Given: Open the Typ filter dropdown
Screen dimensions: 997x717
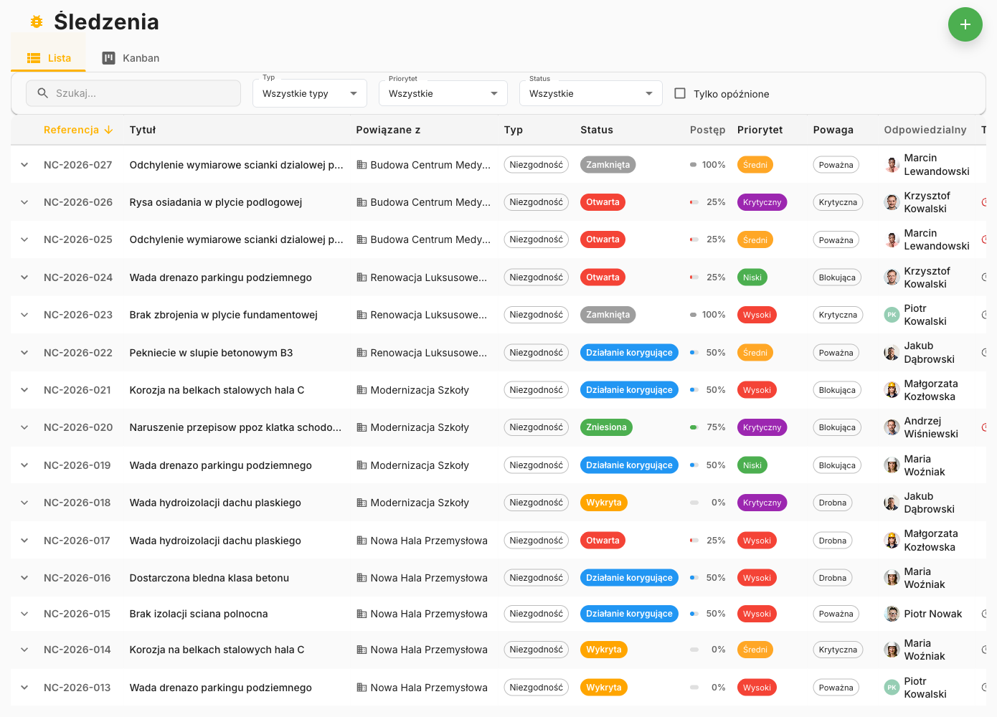Looking at the screenshot, I should coord(309,93).
